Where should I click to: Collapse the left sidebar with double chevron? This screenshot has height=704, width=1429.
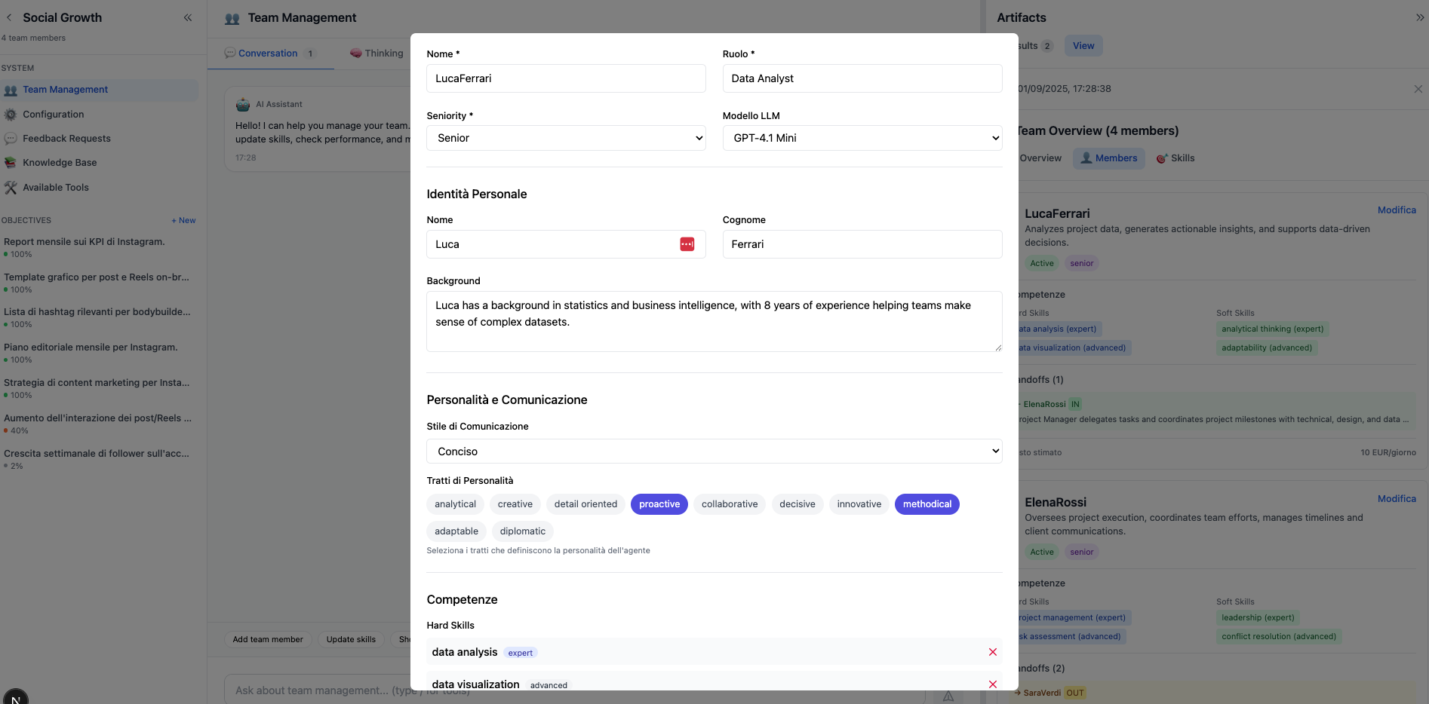(188, 17)
